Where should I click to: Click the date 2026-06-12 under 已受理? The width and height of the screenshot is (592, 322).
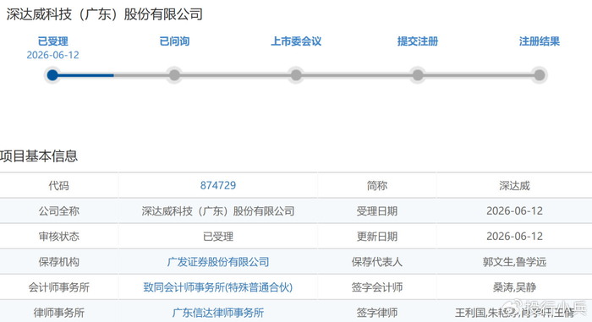pyautogui.click(x=52, y=55)
